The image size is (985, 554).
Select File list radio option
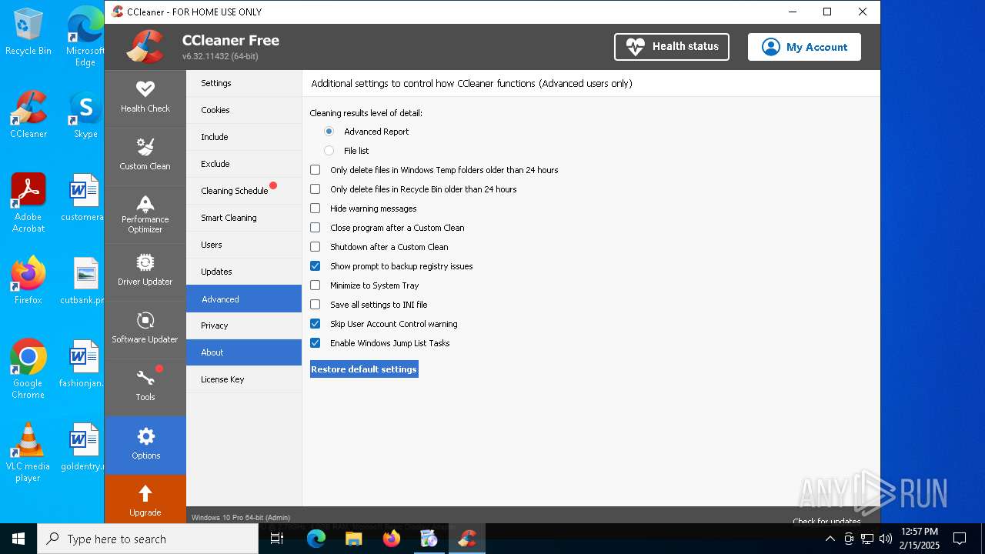(x=329, y=151)
